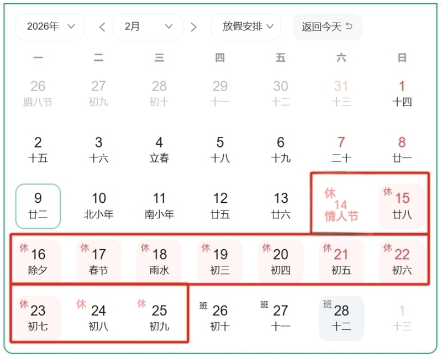
Task: Click Valentine's Day 情人节 on February 14
Action: point(341,205)
